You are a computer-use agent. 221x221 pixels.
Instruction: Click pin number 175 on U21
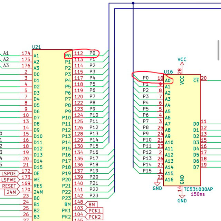click(x=26, y=59)
